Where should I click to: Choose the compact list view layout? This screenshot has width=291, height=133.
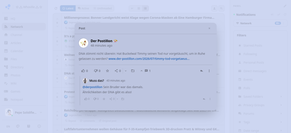(x=132, y=8)
